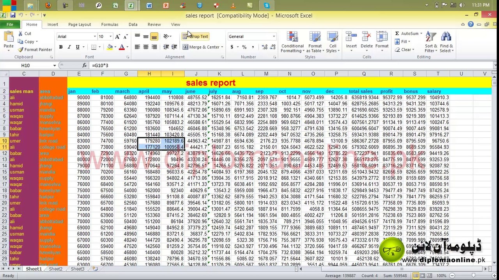The width and height of the screenshot is (499, 280).
Task: Switch to Sheet2 worksheet tab
Action: [x=55, y=269]
